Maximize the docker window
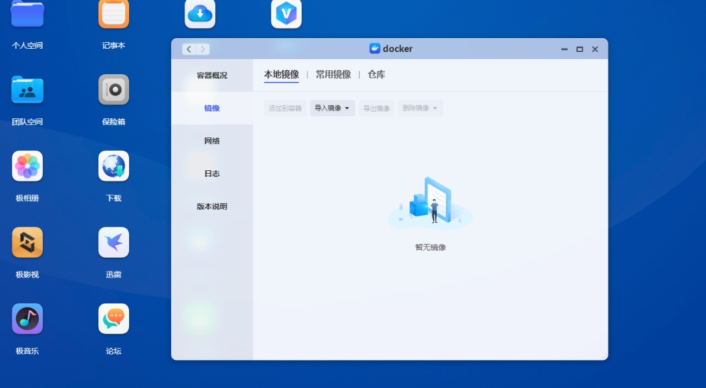 point(580,49)
